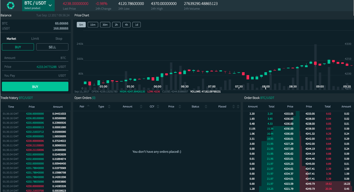Click the 24h Volume value 27639290.48865123
The height and width of the screenshot is (192, 354).
[201, 4]
